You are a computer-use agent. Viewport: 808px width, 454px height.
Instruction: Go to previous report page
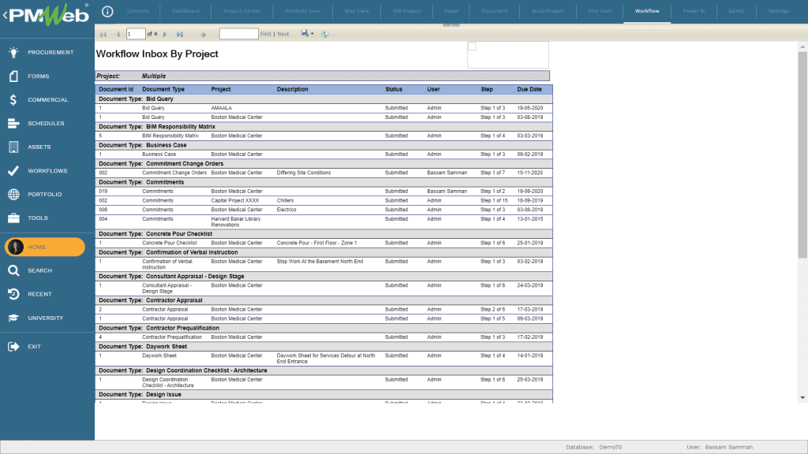point(118,34)
